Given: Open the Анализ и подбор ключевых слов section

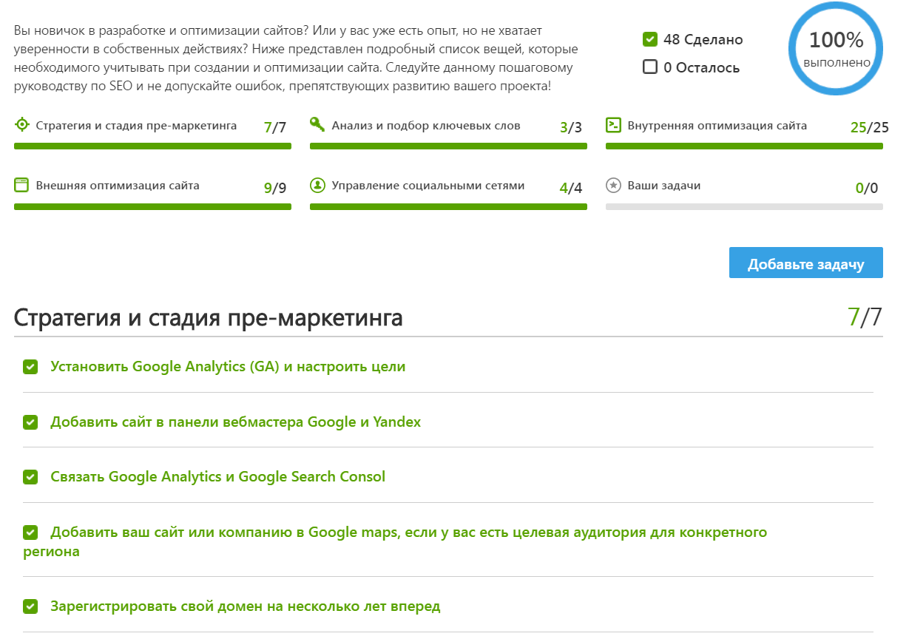Looking at the screenshot, I should coord(426,126).
